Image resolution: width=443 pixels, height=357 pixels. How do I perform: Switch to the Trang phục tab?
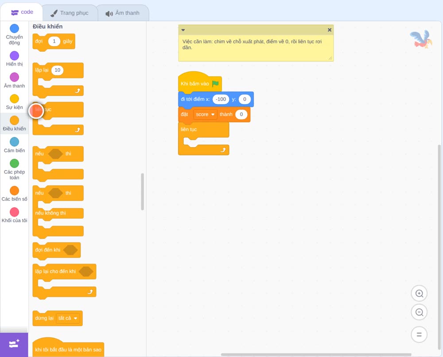click(70, 13)
